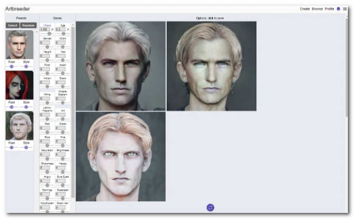This screenshot has width=354, height=219.
Task: Save the top-right blond face option
Action: pyautogui.click(x=212, y=66)
